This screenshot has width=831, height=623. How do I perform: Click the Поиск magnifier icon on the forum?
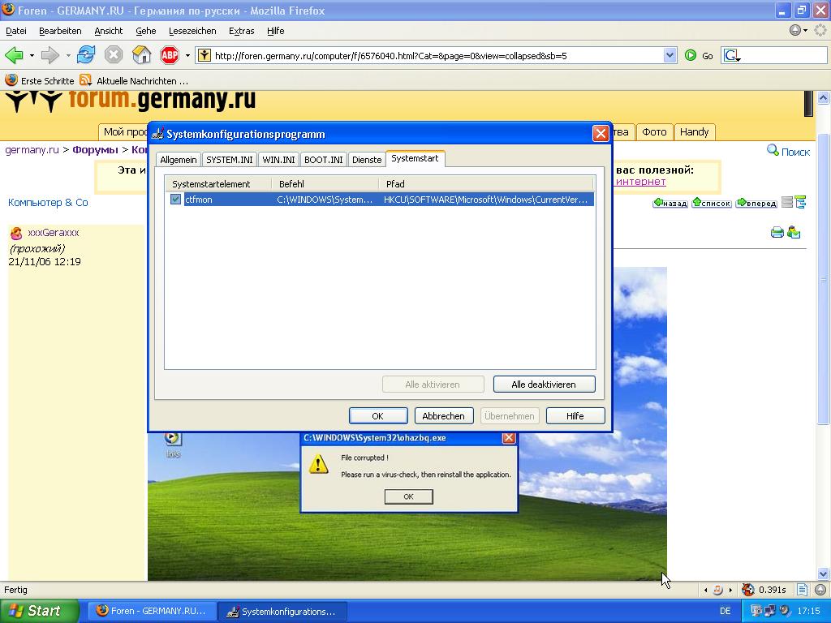(773, 150)
